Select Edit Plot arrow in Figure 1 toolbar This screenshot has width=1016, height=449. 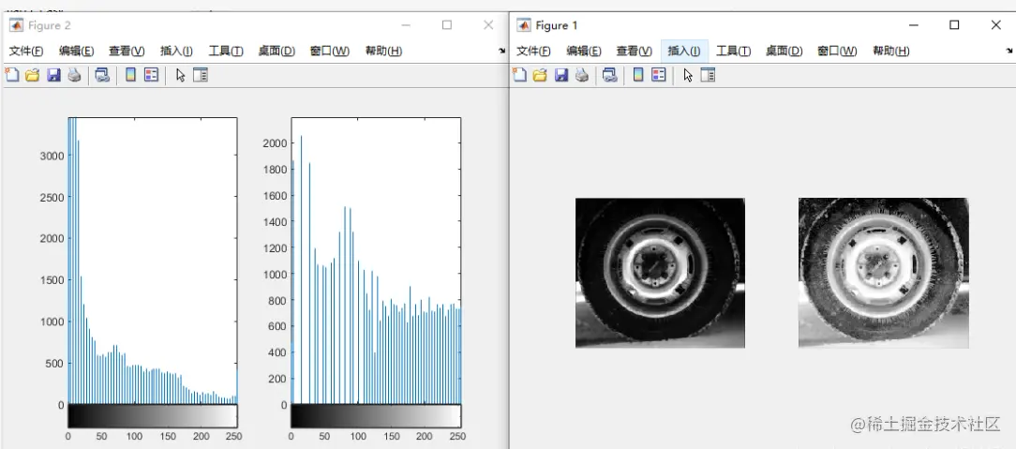pyautogui.click(x=688, y=76)
